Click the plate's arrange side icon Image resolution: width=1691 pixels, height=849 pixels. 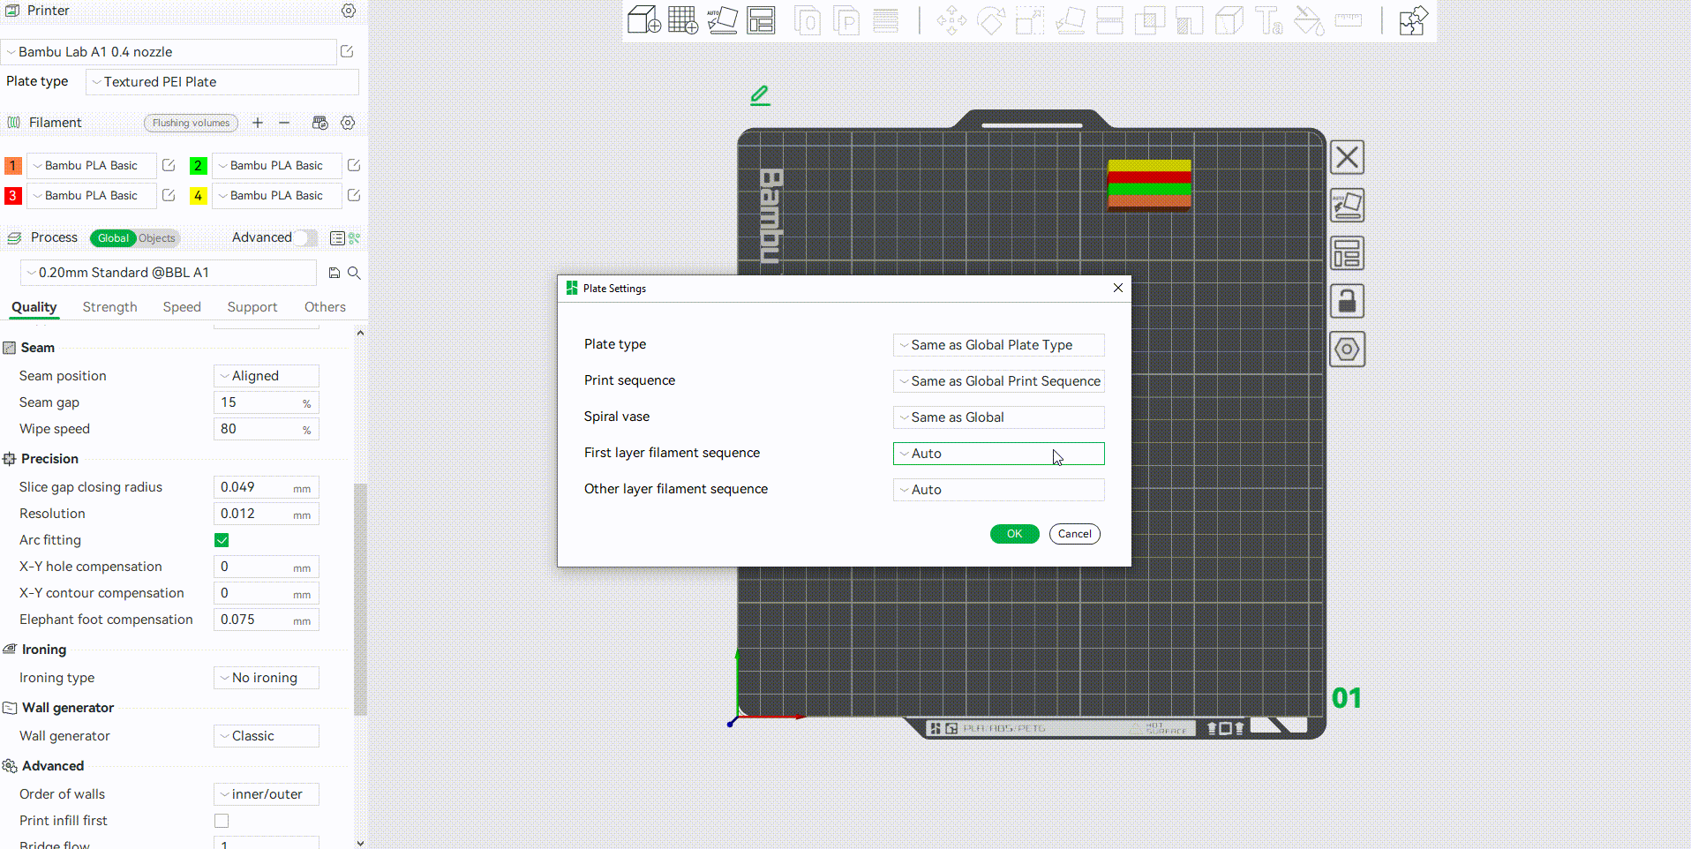1347,253
